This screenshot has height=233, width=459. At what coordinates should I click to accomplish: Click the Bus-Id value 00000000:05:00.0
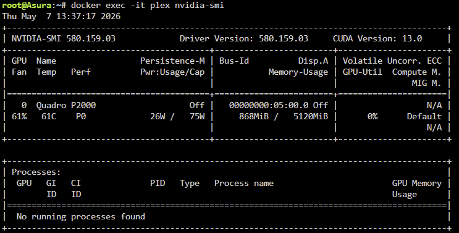point(269,106)
